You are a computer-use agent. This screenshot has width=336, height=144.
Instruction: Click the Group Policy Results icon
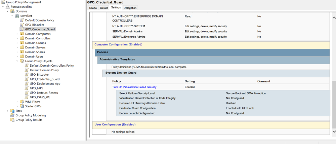pos(12,120)
